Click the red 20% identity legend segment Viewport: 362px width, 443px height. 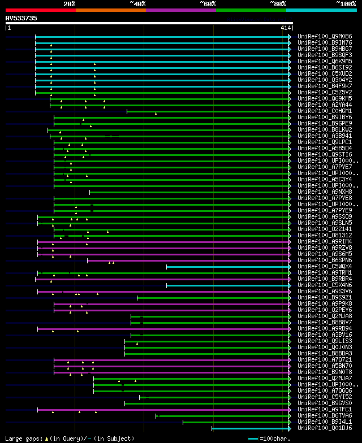[x=41, y=10]
